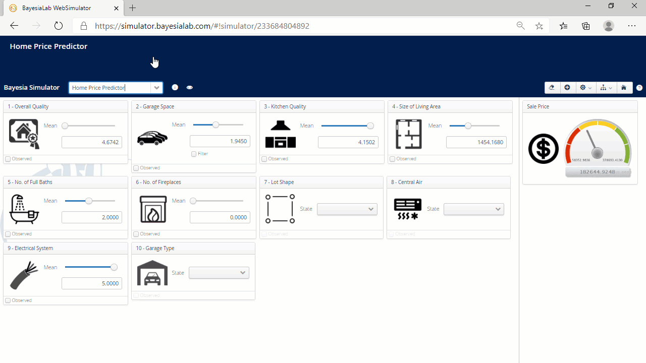Viewport: 646px width, 363px height.
Task: Click the Living Area value field 1454.1680
Action: [476, 142]
